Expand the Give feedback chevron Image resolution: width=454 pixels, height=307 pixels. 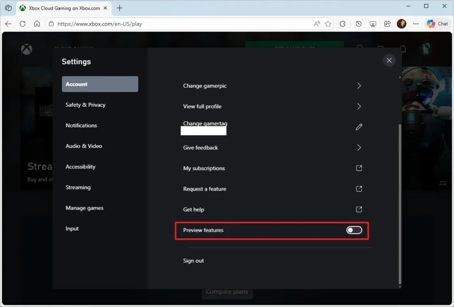point(359,148)
